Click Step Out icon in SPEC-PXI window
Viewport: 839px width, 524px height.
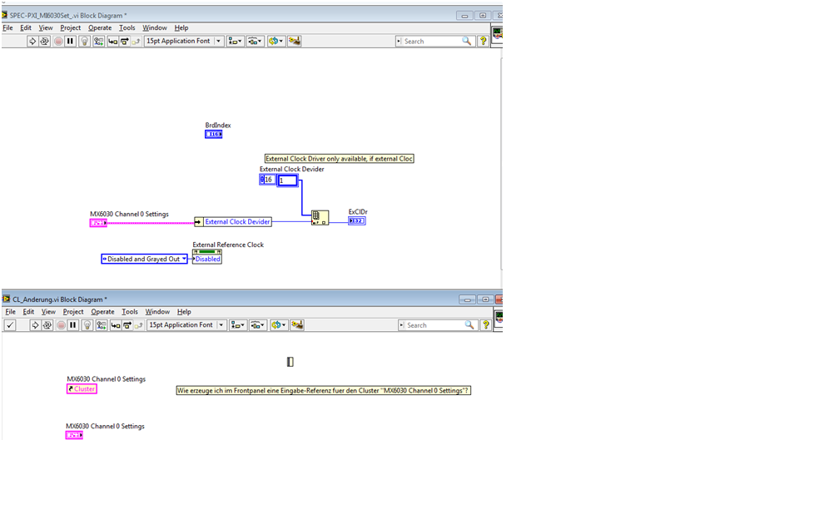137,42
